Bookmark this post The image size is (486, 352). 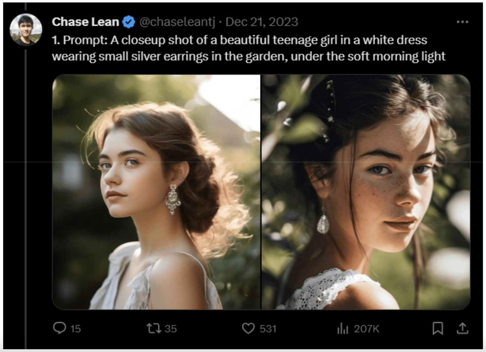point(438,328)
